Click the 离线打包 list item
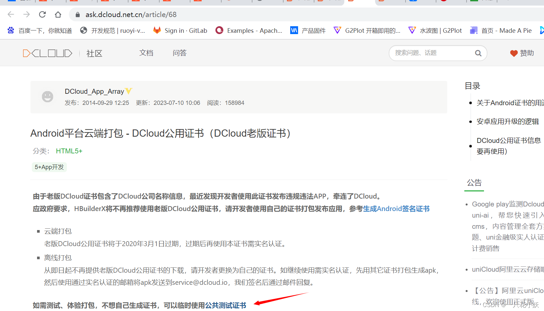Viewport: 544px width, 311px height. pyautogui.click(x=58, y=258)
